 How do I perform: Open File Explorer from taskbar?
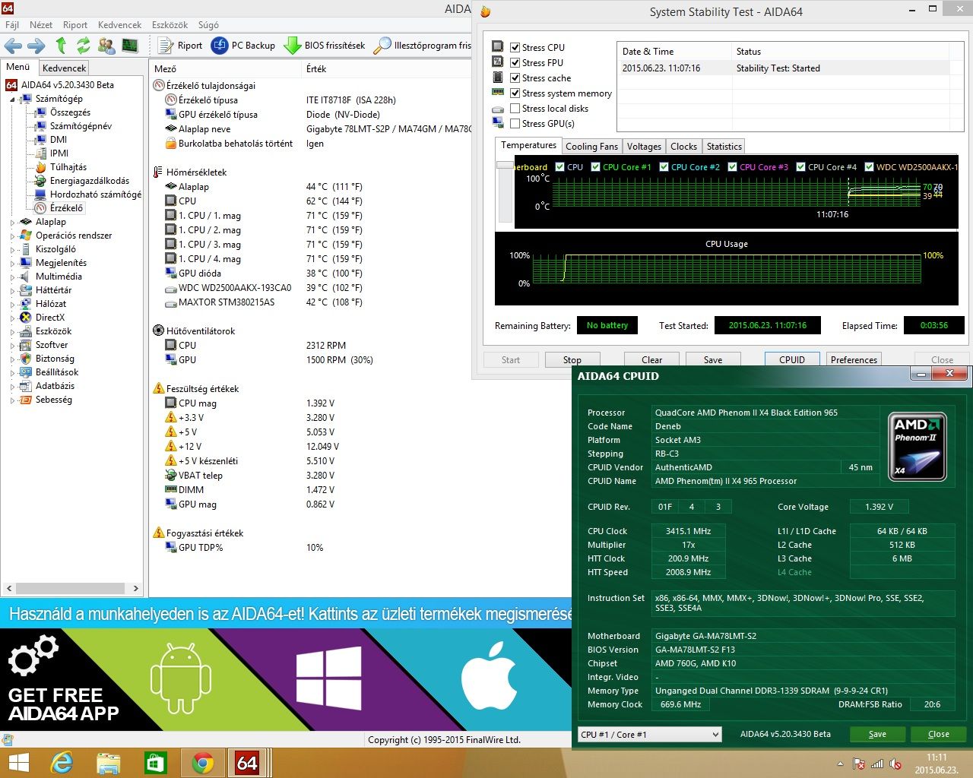tap(109, 763)
